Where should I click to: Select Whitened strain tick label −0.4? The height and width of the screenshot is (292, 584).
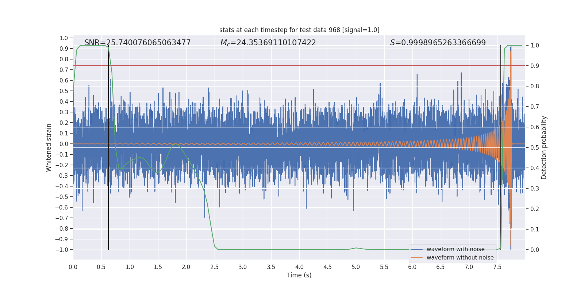62,186
